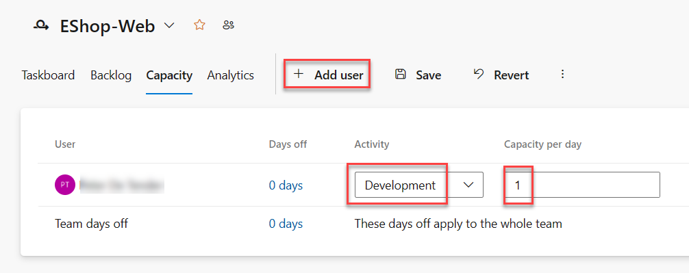
Task: Click the plus icon of Add user
Action: (299, 74)
